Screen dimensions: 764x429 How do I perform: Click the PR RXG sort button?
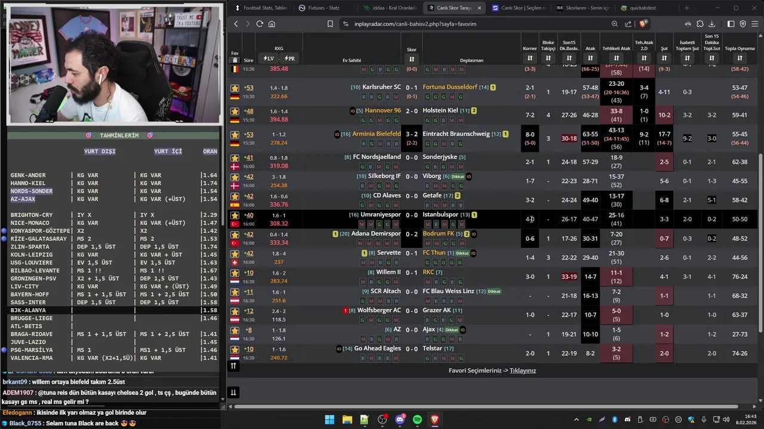[x=289, y=58]
